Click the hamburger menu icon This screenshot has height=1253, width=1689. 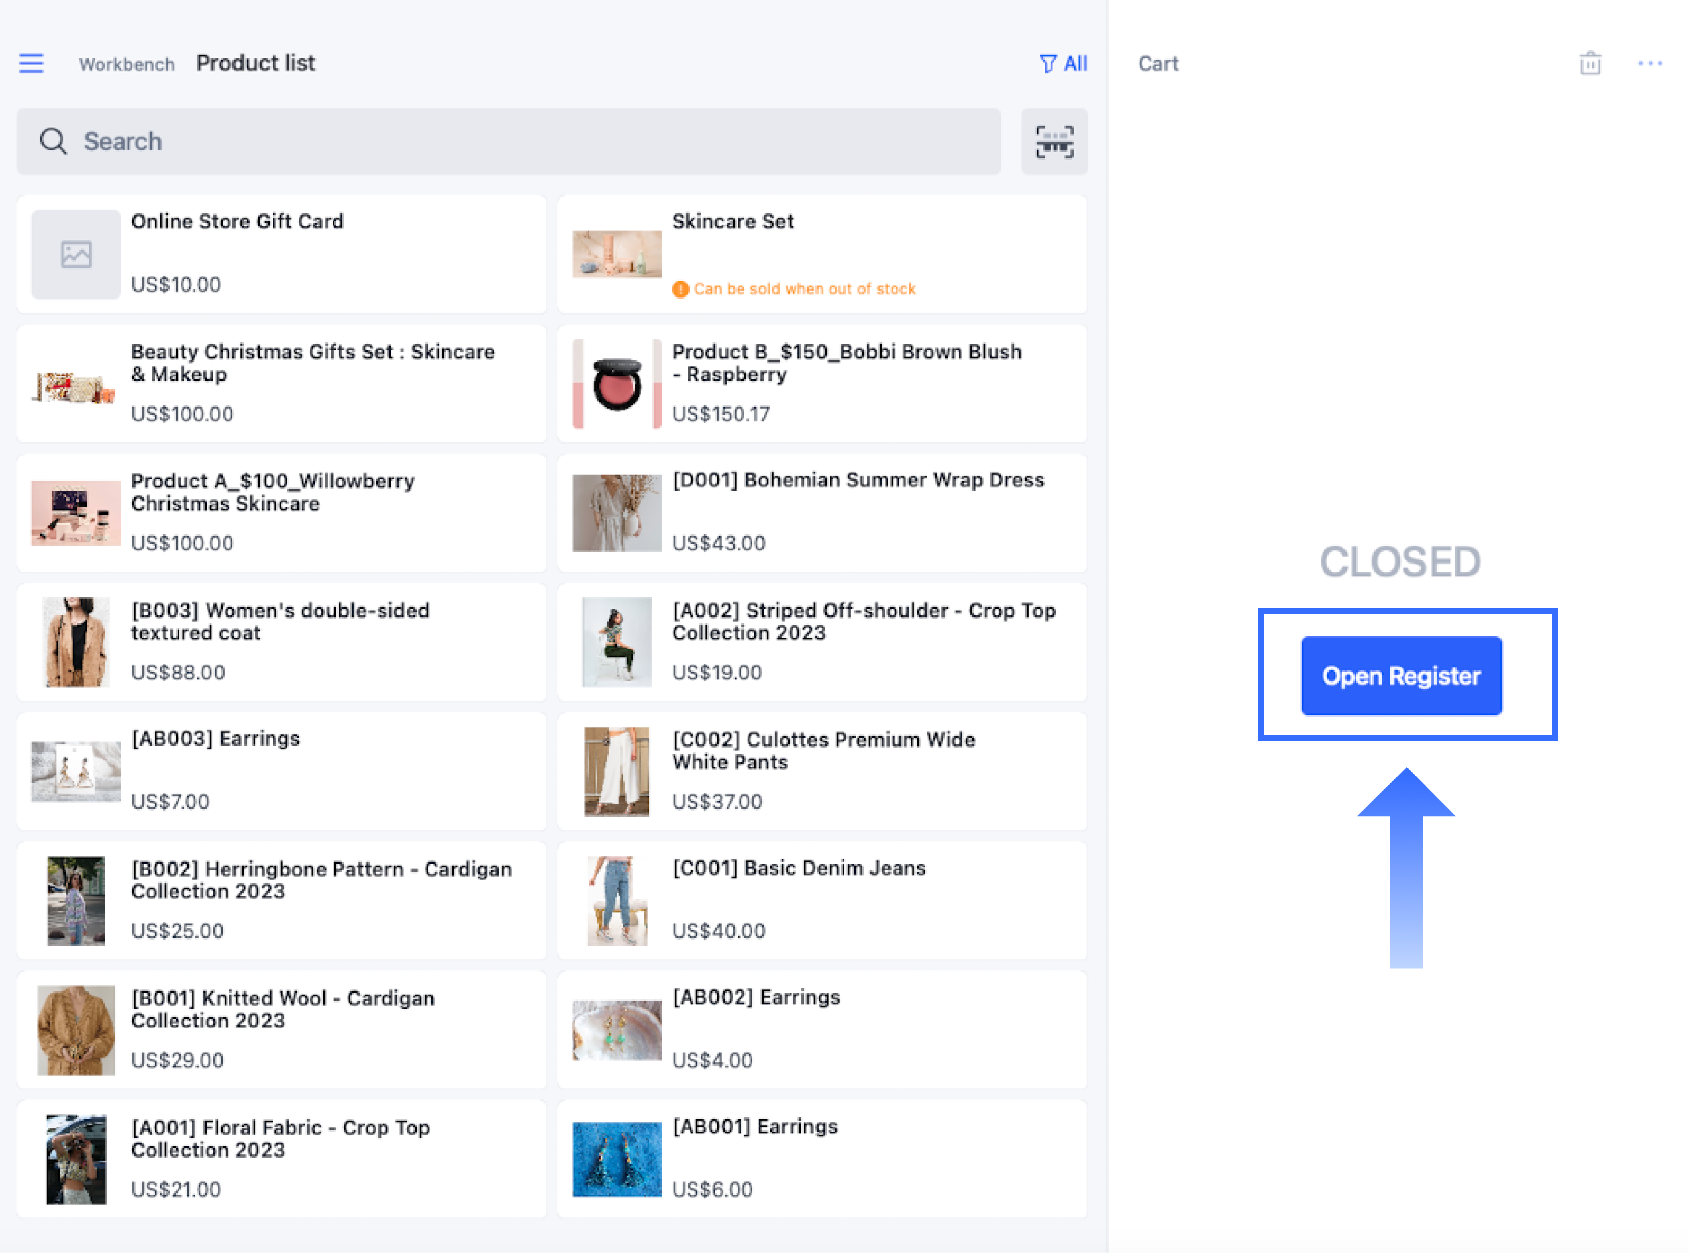point(32,62)
